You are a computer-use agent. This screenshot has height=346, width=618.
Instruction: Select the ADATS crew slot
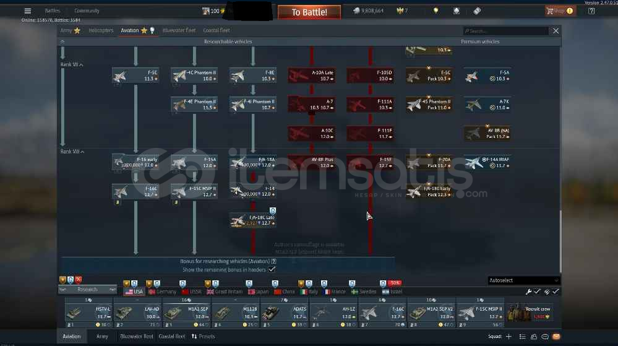[x=284, y=313]
